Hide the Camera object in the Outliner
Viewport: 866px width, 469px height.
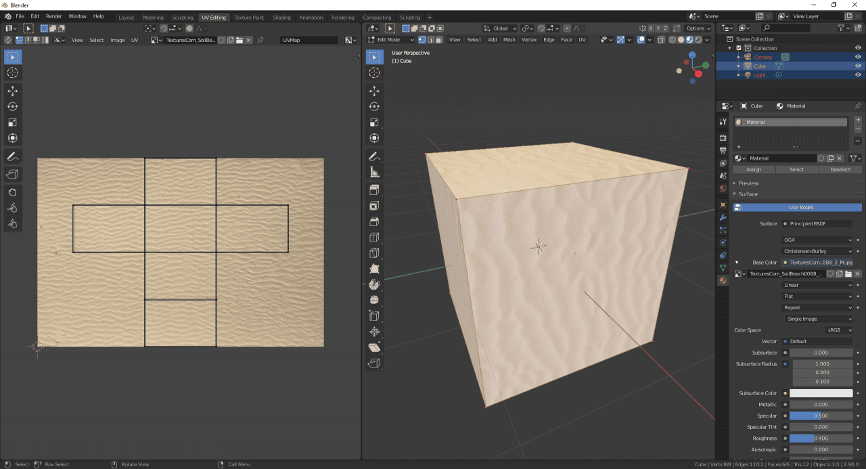(858, 57)
